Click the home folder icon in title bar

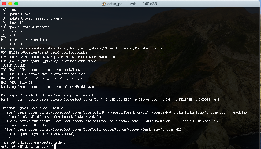tap(104, 4)
